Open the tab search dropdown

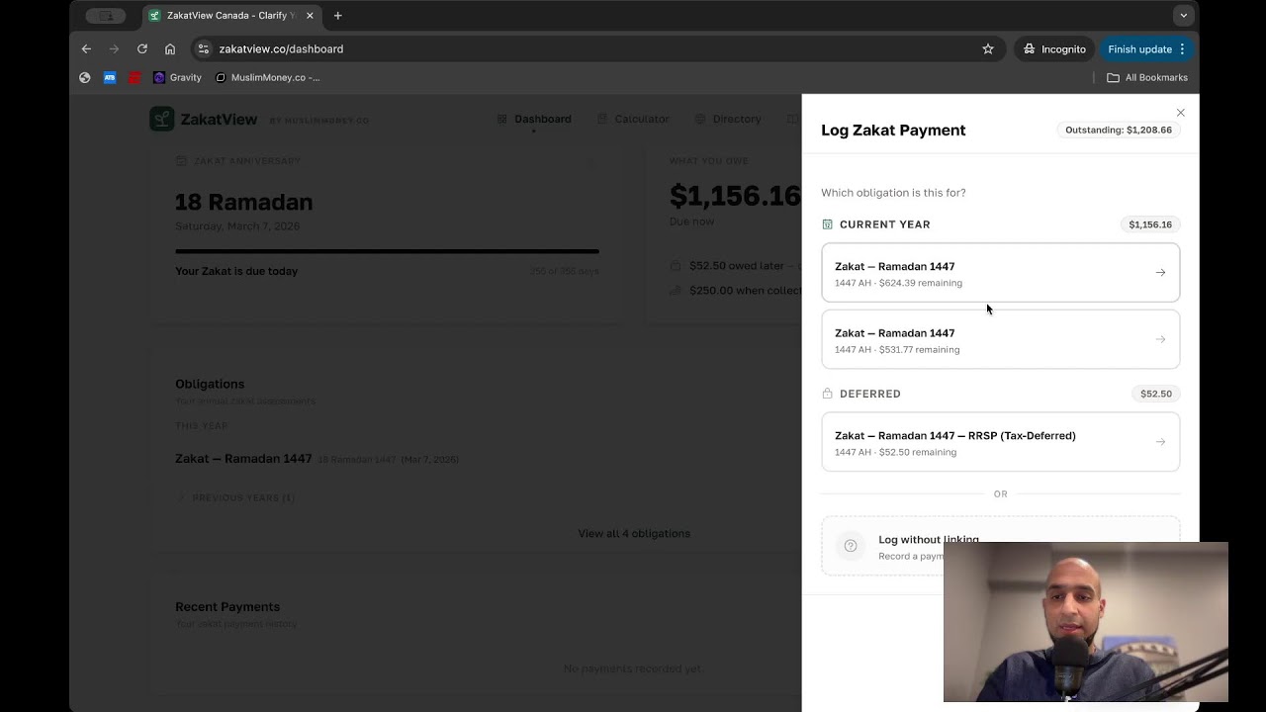click(1183, 16)
